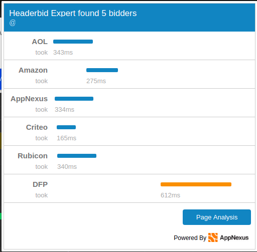Select the Amazon bidder label
This screenshot has height=252, width=257.
(33, 70)
